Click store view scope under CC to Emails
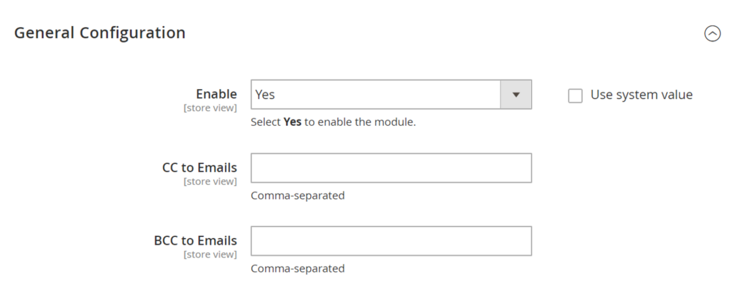This screenshot has height=296, width=730. tap(210, 181)
